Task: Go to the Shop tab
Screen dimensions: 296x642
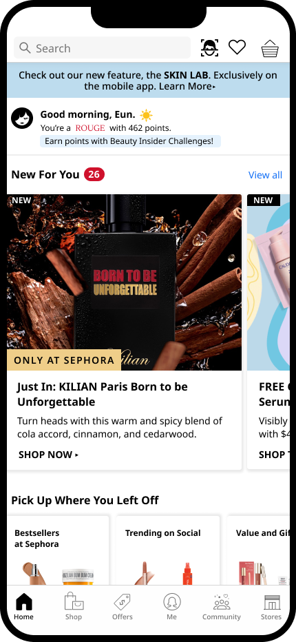Action: [74, 606]
